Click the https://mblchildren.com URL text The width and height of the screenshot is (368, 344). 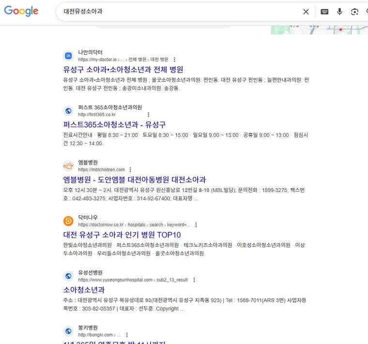tap(101, 170)
